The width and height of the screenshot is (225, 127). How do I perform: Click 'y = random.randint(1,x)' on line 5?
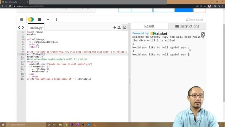(44, 42)
